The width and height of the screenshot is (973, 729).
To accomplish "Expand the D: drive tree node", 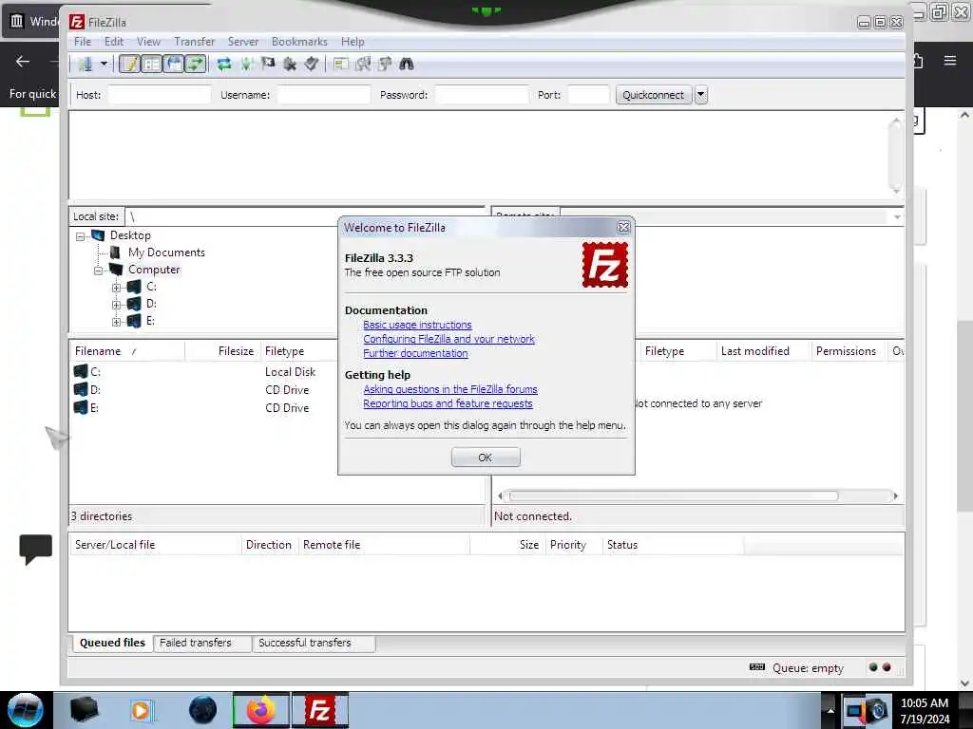I will 116,305.
